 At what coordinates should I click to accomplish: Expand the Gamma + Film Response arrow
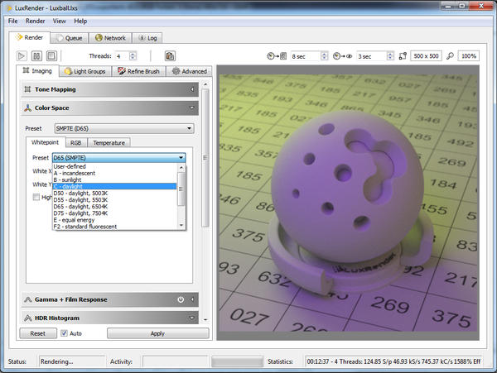[192, 299]
